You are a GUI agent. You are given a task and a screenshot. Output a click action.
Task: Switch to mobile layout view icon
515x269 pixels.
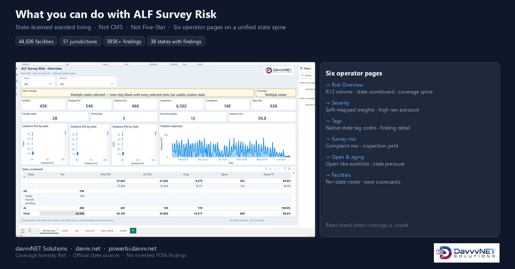click(x=30, y=230)
